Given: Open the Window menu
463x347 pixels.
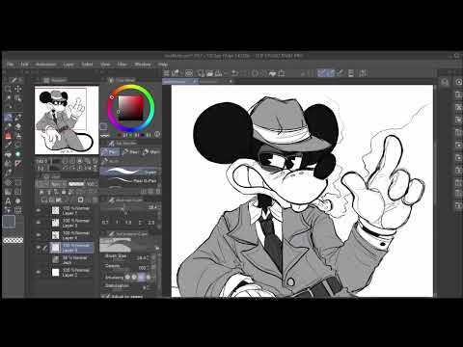Looking at the screenshot, I should (143, 65).
